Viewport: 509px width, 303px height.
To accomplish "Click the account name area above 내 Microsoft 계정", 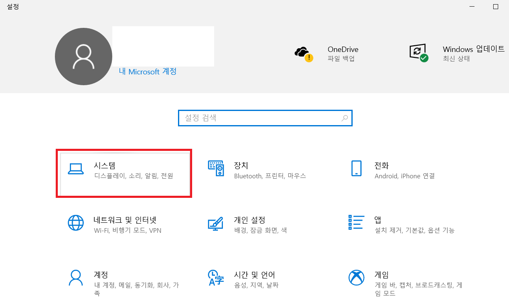I will click(162, 46).
